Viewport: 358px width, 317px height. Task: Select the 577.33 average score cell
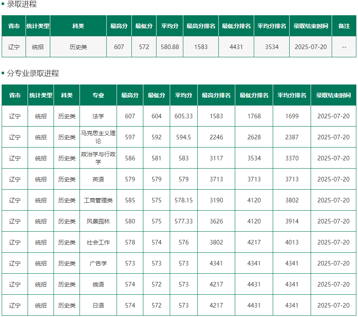click(x=184, y=221)
